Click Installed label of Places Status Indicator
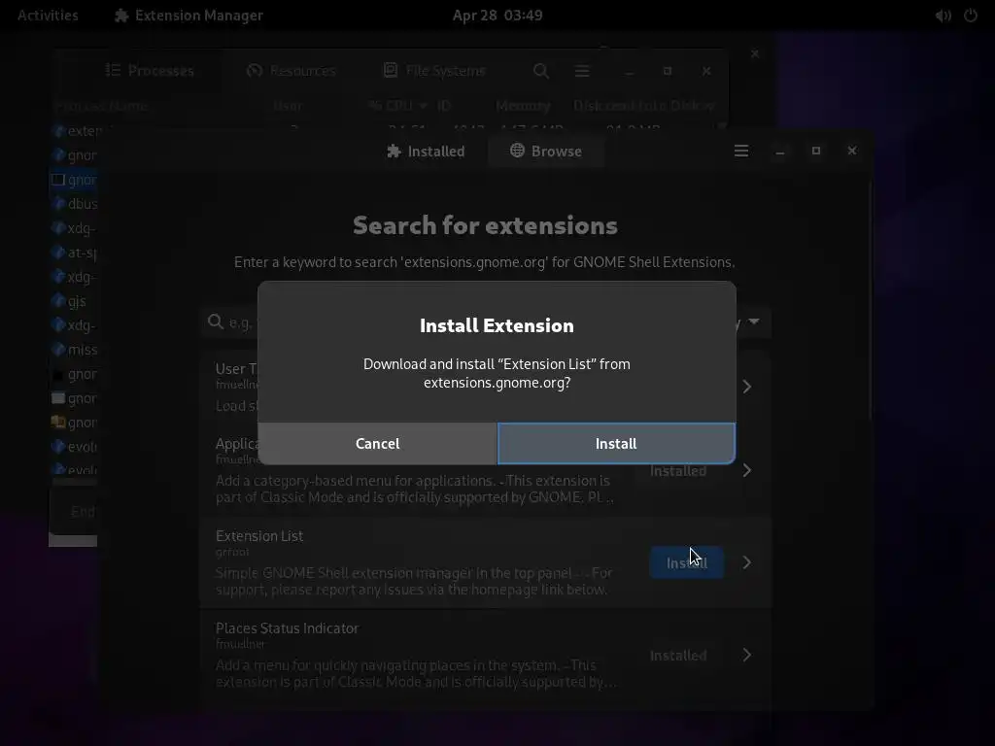995x746 pixels. click(x=677, y=656)
